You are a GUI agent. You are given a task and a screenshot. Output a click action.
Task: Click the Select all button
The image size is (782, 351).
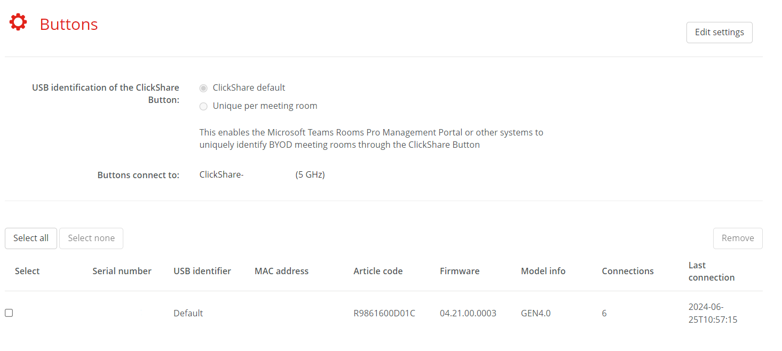[x=31, y=238]
